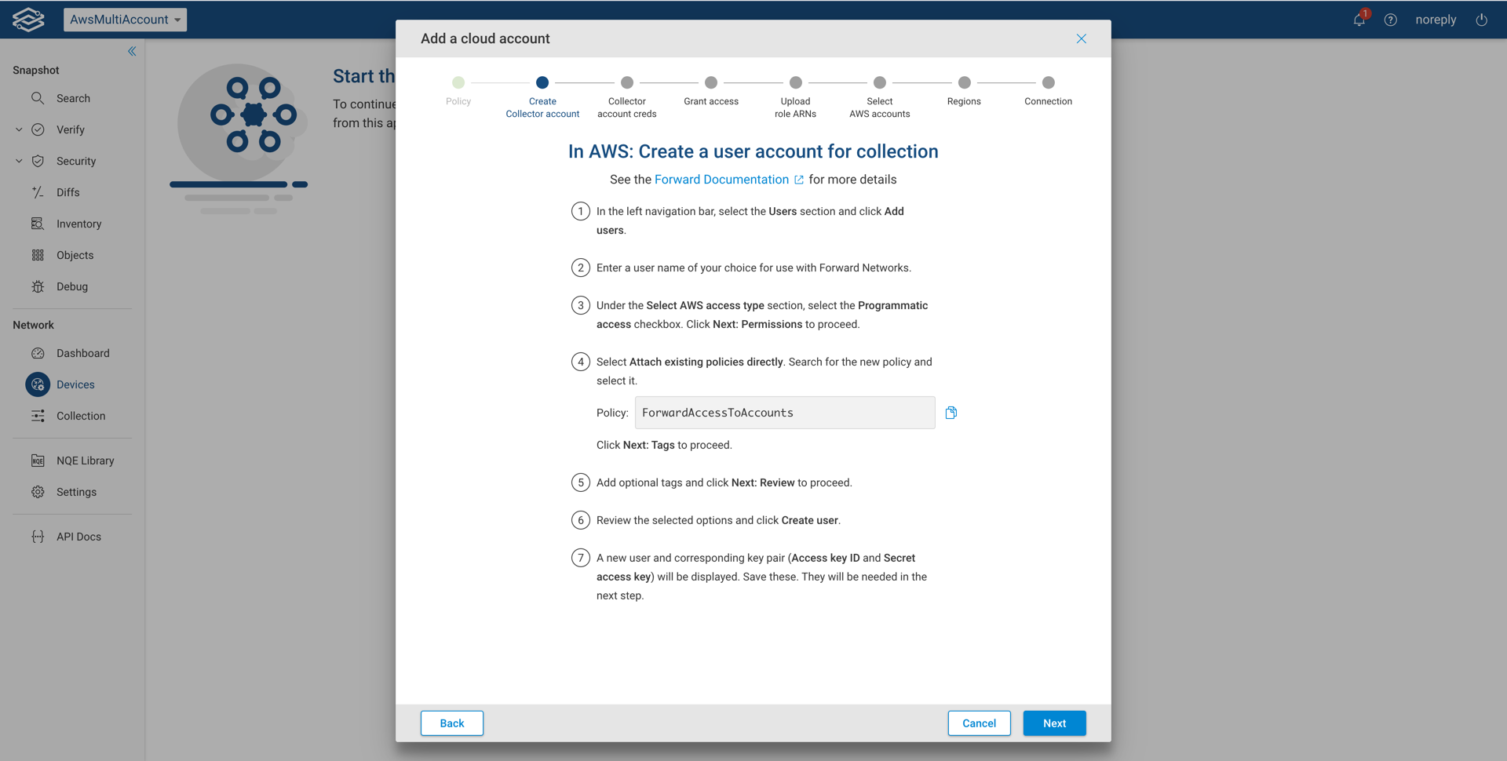Open the AwsMultiAccount network selector
The width and height of the screenshot is (1507, 761).
(x=124, y=20)
